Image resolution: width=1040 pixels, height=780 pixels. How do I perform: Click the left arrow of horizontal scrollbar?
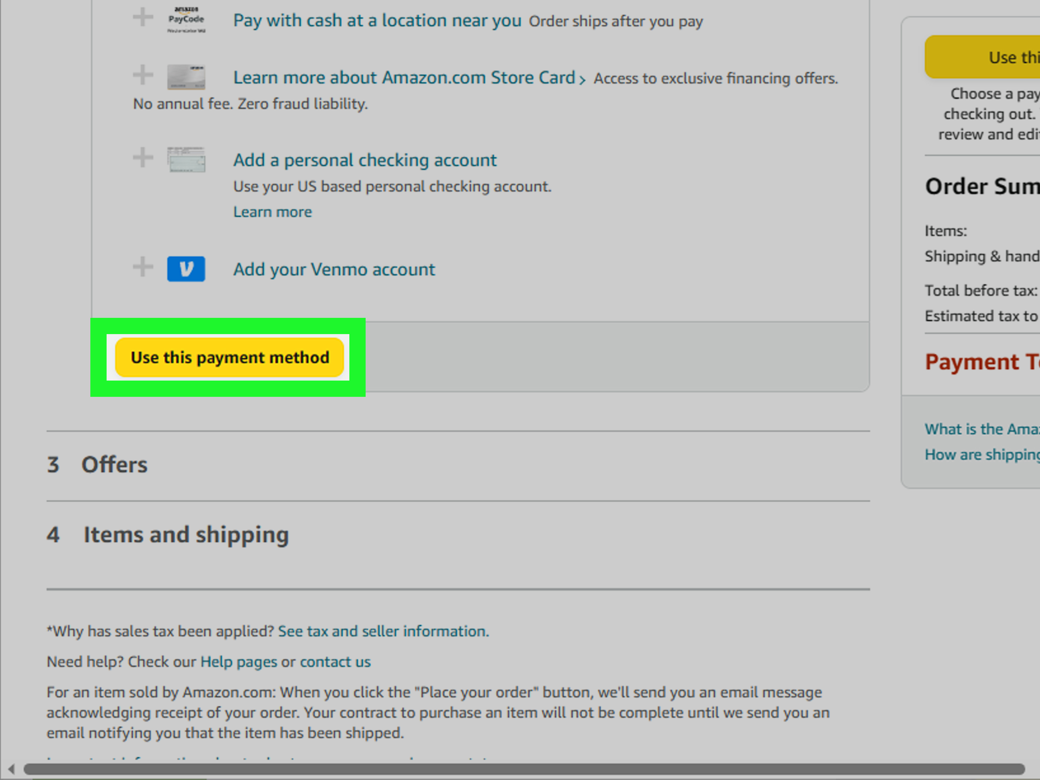point(11,769)
